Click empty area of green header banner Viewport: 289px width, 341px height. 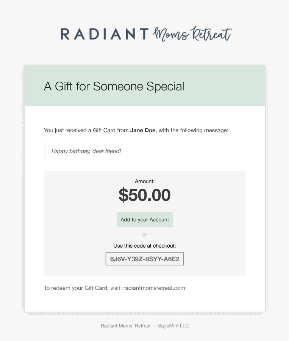coord(227,86)
